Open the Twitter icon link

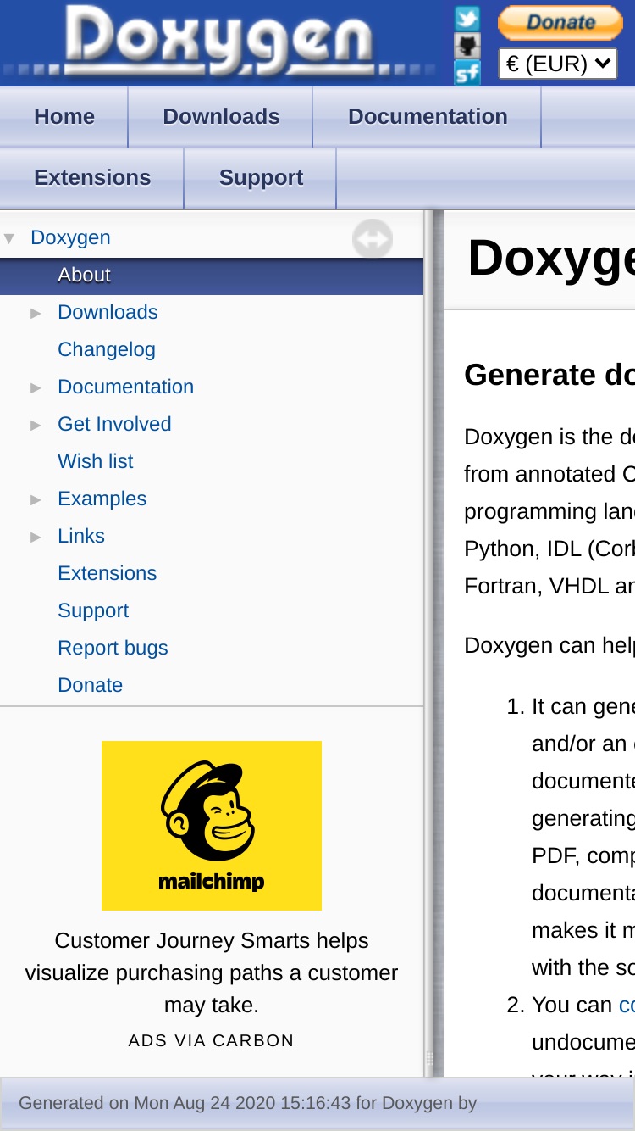pos(467,18)
